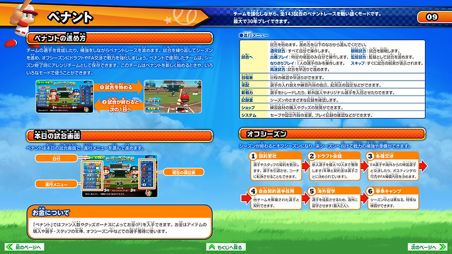The image size is (452, 254).
Task: Select the オフシーズン heading
Action: (332, 134)
